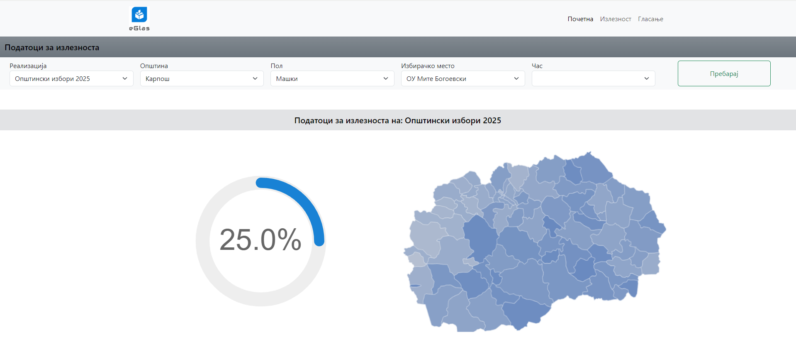Click the eGlas text under the logo
This screenshot has height=354, width=796.
click(139, 28)
